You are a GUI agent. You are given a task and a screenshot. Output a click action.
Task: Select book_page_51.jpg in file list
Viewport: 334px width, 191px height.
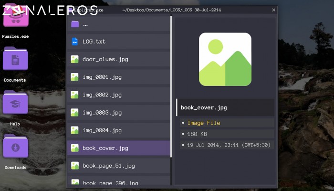[108, 166]
